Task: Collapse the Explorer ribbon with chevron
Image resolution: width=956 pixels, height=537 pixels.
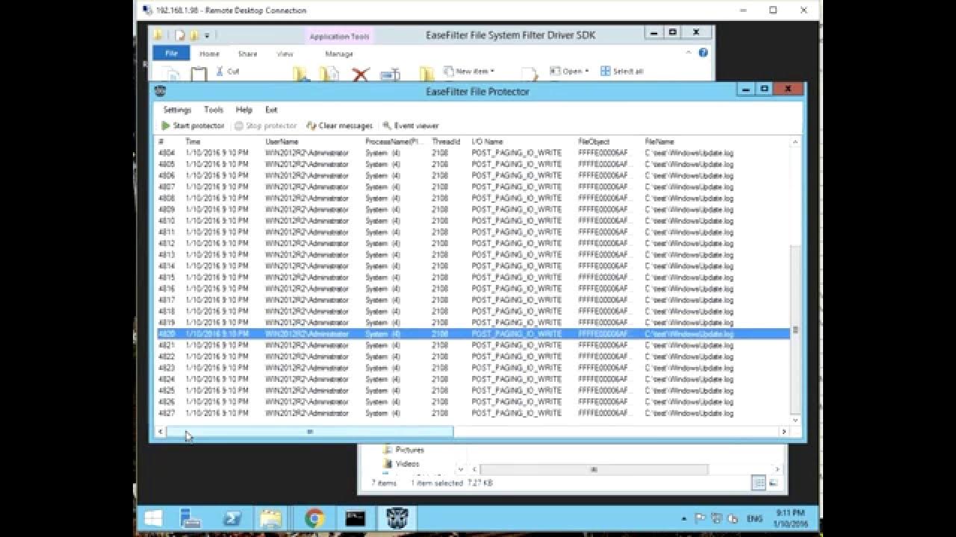Action: (x=689, y=53)
